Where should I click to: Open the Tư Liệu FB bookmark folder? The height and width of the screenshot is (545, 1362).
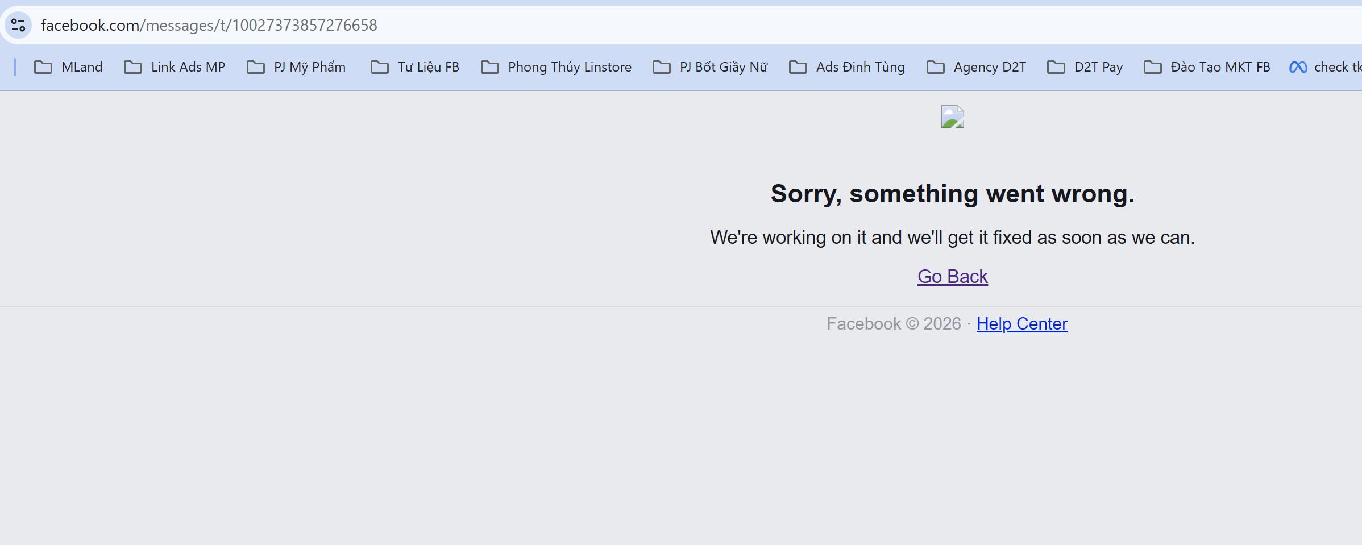[x=415, y=67]
